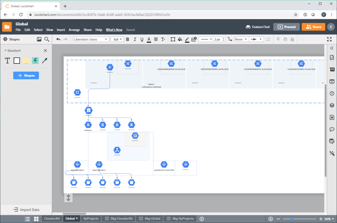Select the green lightning action shape
Viewport: 337px width, 223px height.
click(x=35, y=61)
